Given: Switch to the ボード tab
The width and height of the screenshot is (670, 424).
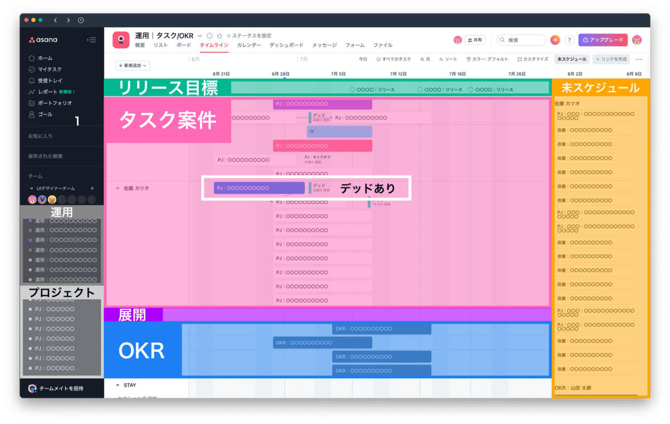Looking at the screenshot, I should pyautogui.click(x=184, y=45).
